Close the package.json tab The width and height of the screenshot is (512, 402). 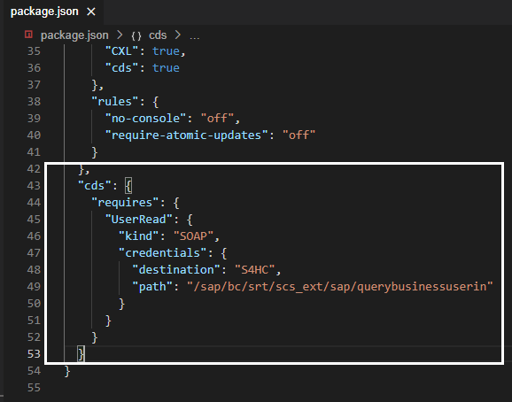(91, 12)
